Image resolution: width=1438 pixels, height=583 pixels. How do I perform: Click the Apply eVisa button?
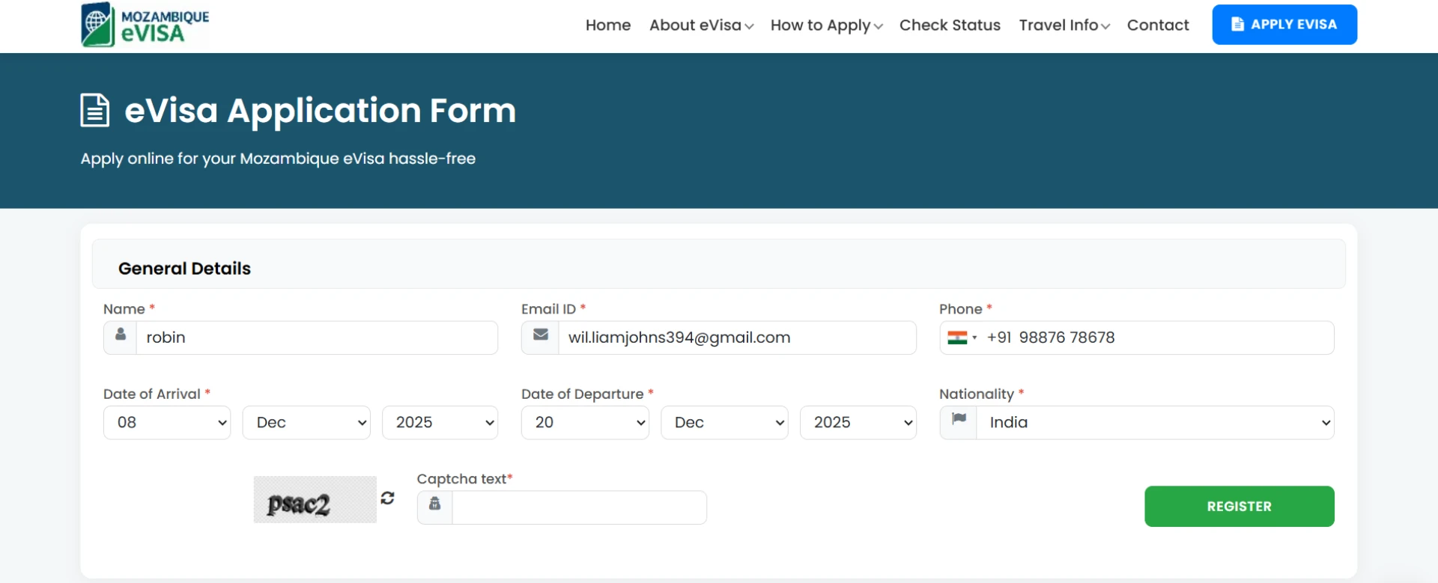click(x=1284, y=25)
